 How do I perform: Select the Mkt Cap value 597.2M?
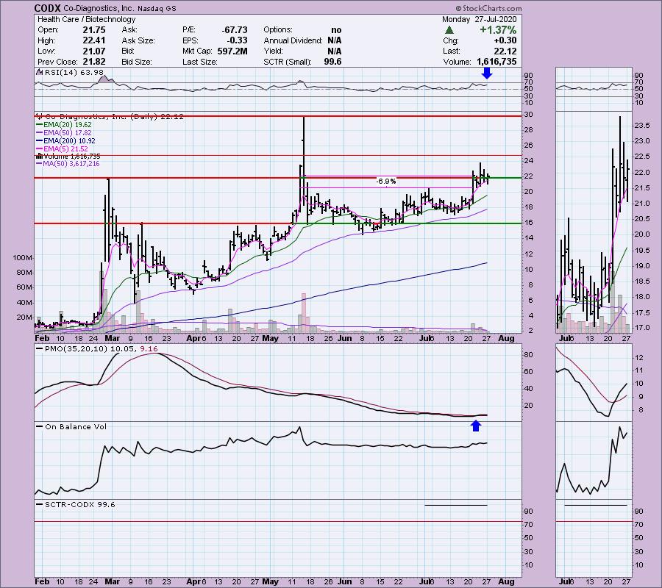pyautogui.click(x=232, y=51)
